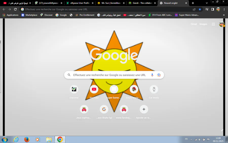
Task: Open the Google bookmark
Action: [61, 15]
